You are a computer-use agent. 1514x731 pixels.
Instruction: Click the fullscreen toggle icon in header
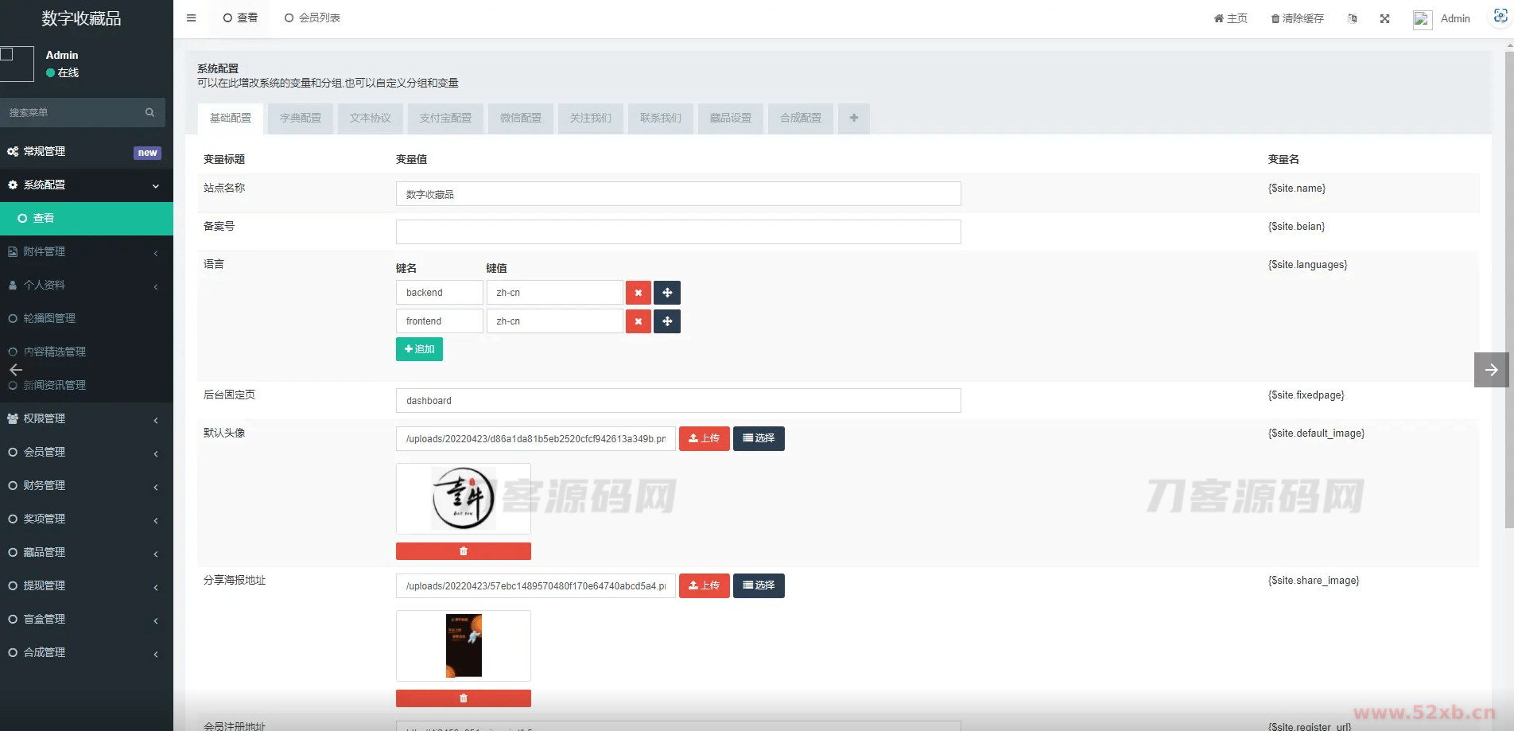click(x=1384, y=18)
